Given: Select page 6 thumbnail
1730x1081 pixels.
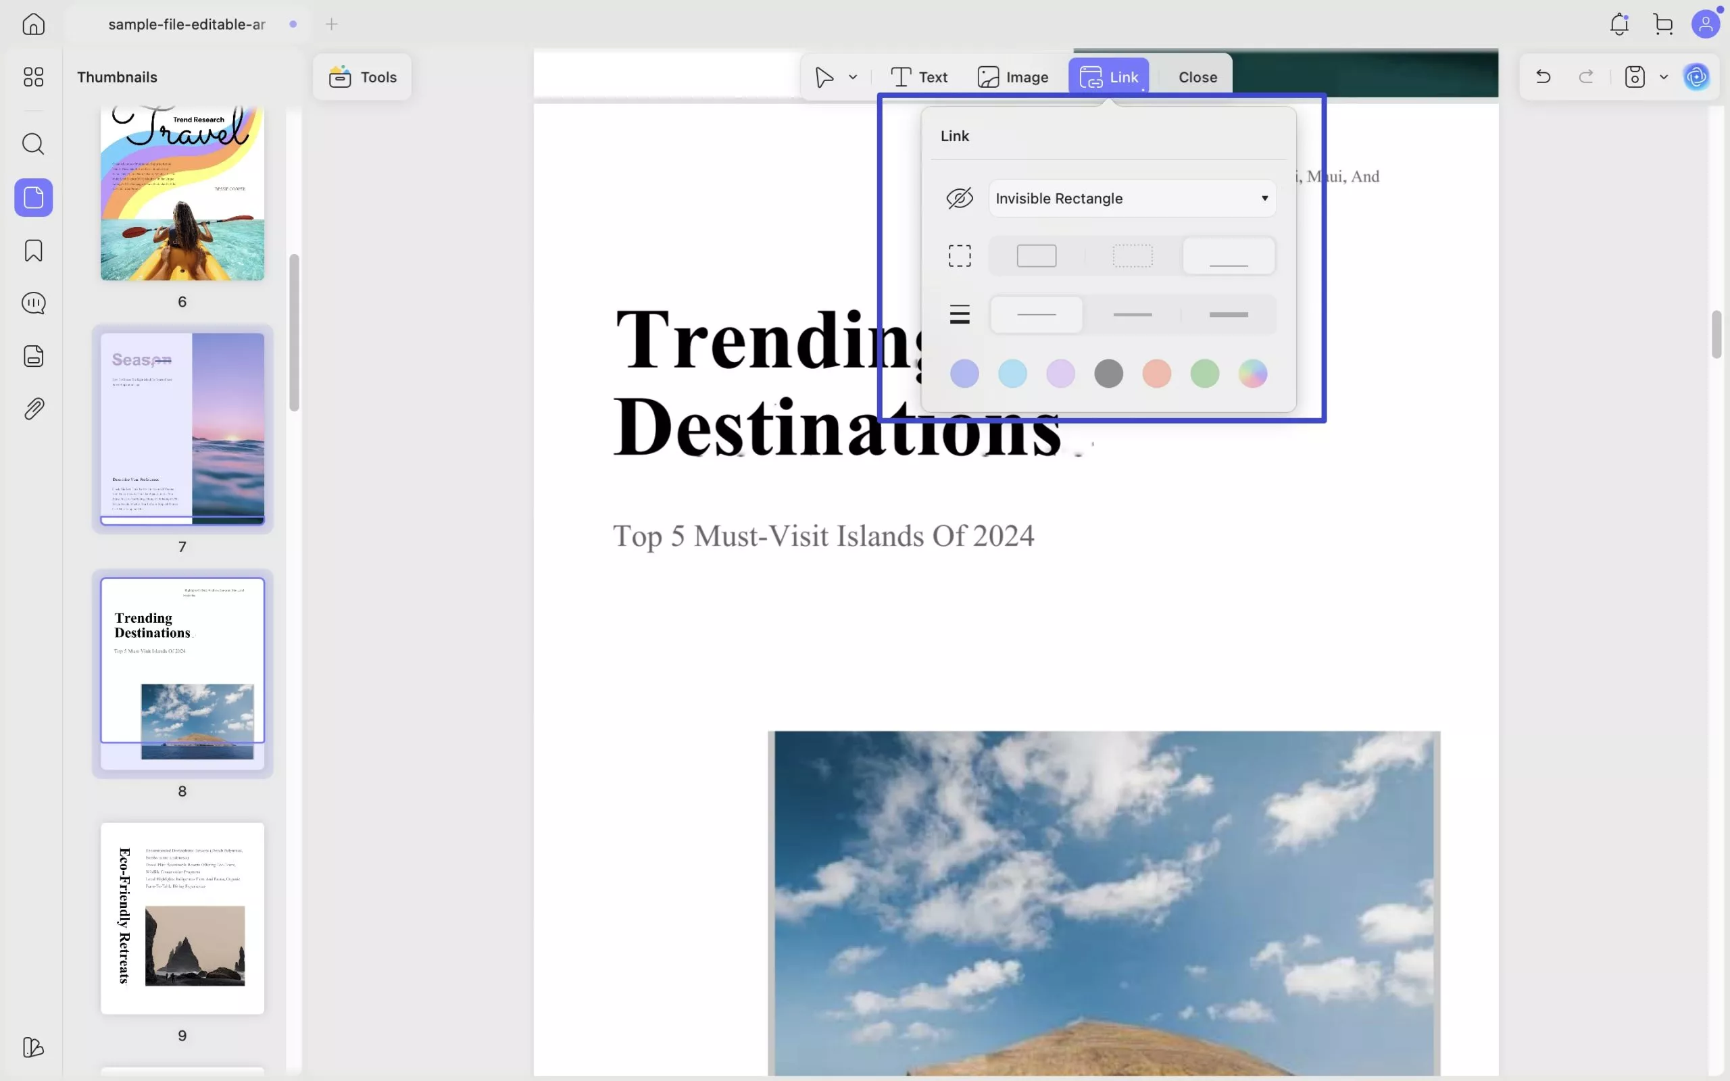Looking at the screenshot, I should click(182, 193).
